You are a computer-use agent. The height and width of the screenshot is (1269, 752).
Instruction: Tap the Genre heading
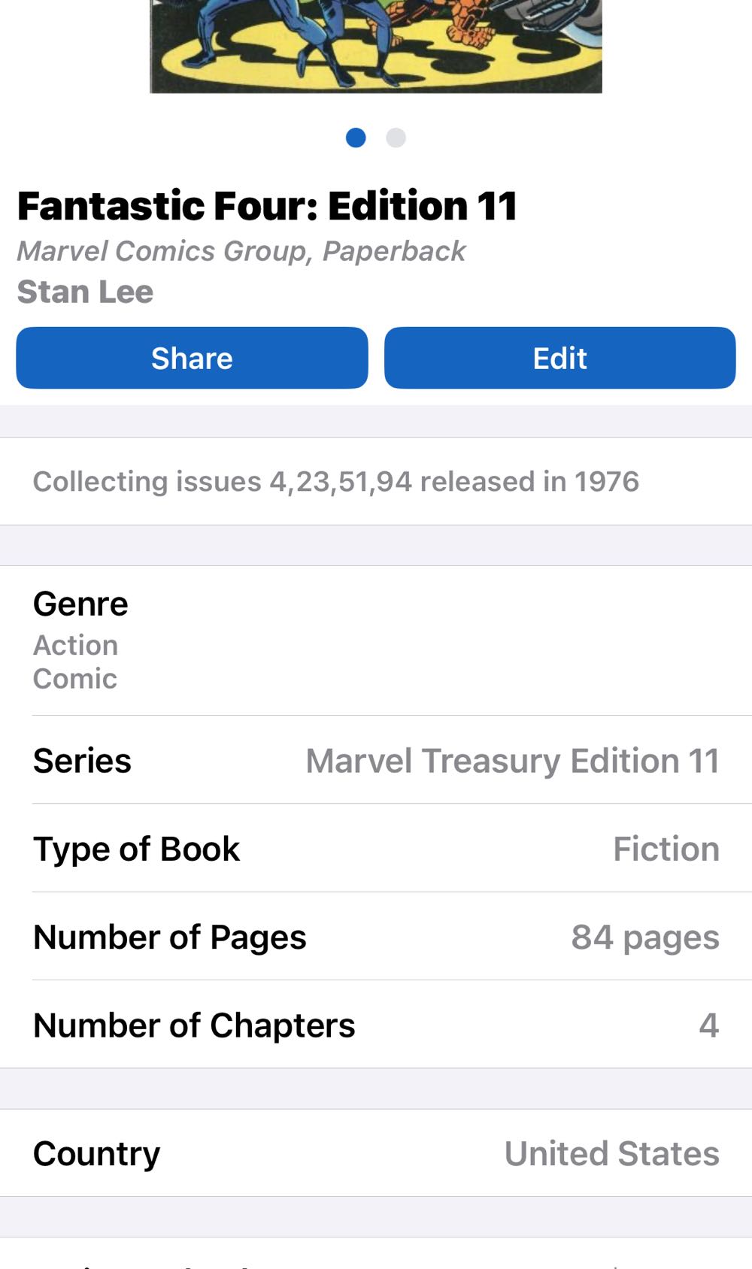click(80, 604)
